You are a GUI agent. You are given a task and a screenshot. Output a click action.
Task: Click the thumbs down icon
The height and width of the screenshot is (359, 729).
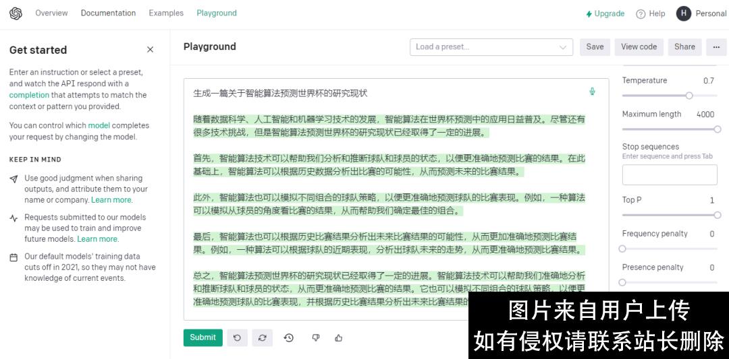[316, 337]
